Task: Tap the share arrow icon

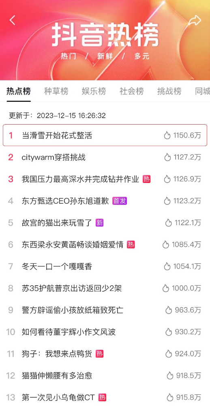Action: [x=195, y=21]
